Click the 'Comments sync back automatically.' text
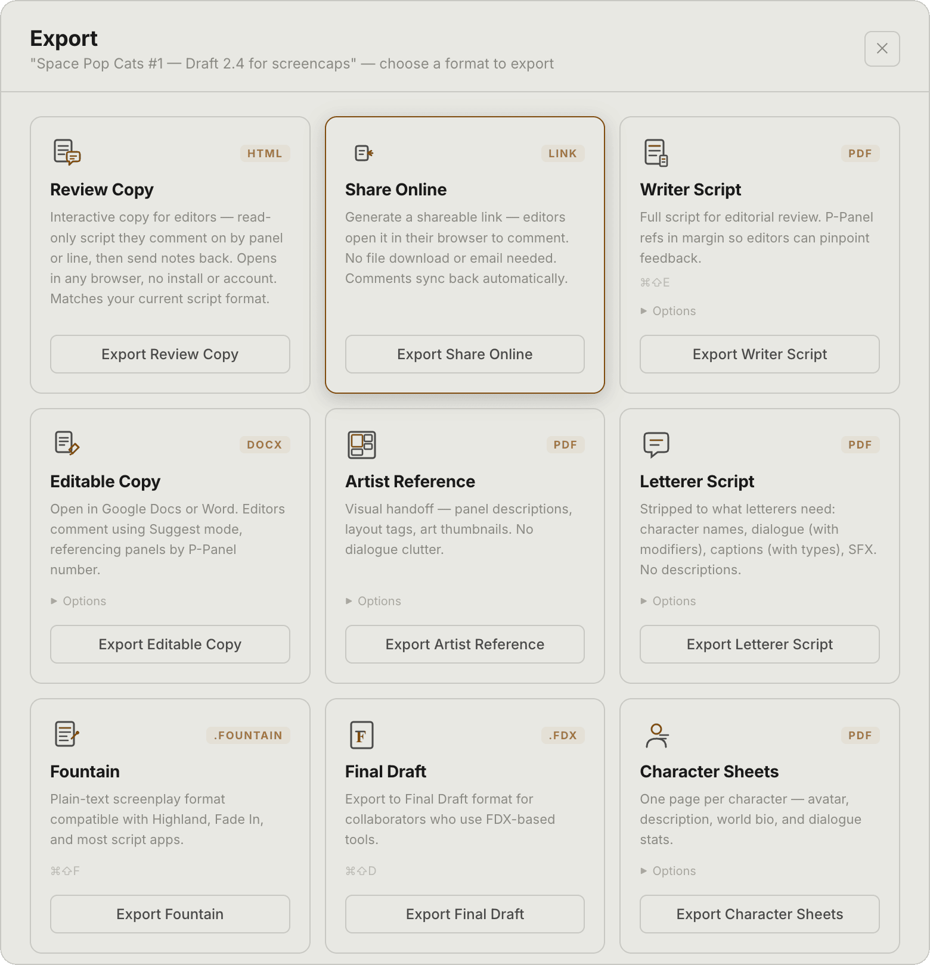 [x=457, y=279]
